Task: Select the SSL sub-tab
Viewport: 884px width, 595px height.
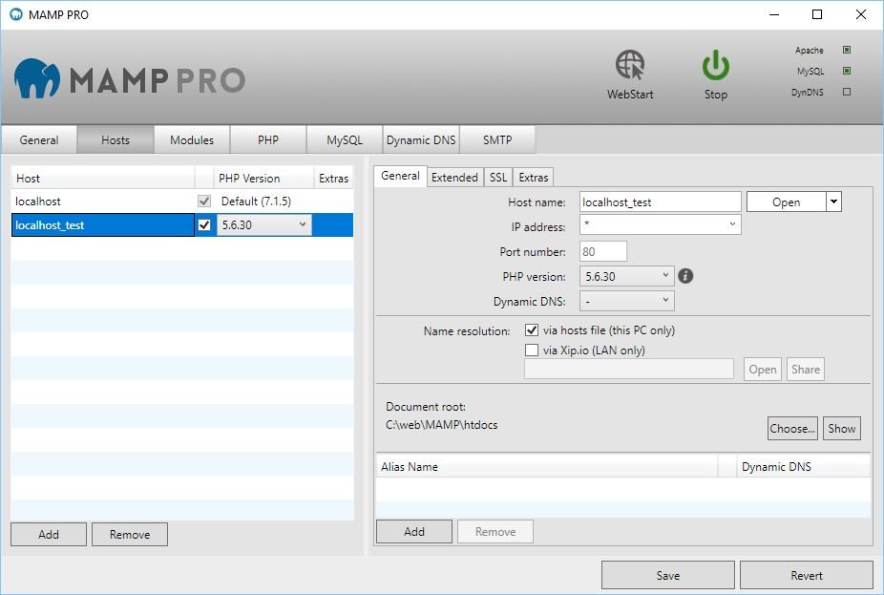Action: [x=497, y=177]
